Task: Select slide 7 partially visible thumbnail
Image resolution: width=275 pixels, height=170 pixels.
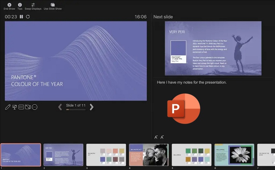Action: (266, 155)
